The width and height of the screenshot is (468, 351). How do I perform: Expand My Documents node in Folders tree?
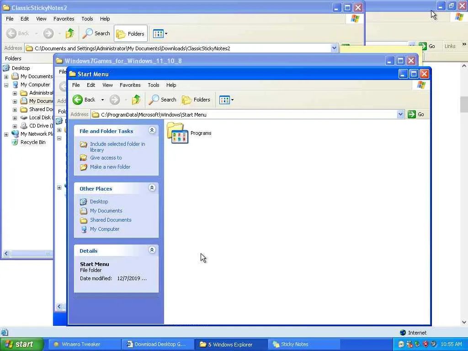pos(6,76)
